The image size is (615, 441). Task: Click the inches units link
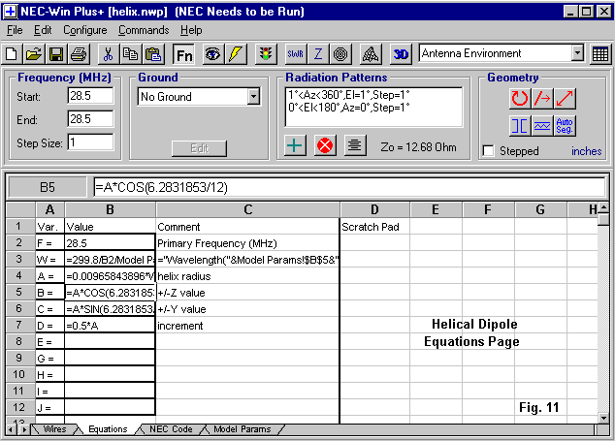coord(586,151)
